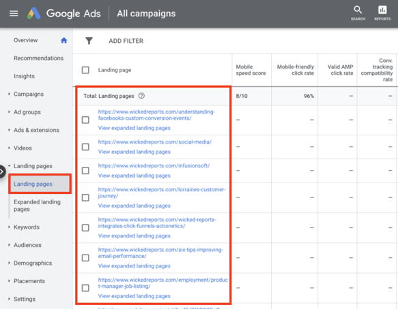398x309 pixels.
Task: Check the lorraines-customer-journey row
Action: pos(85,197)
